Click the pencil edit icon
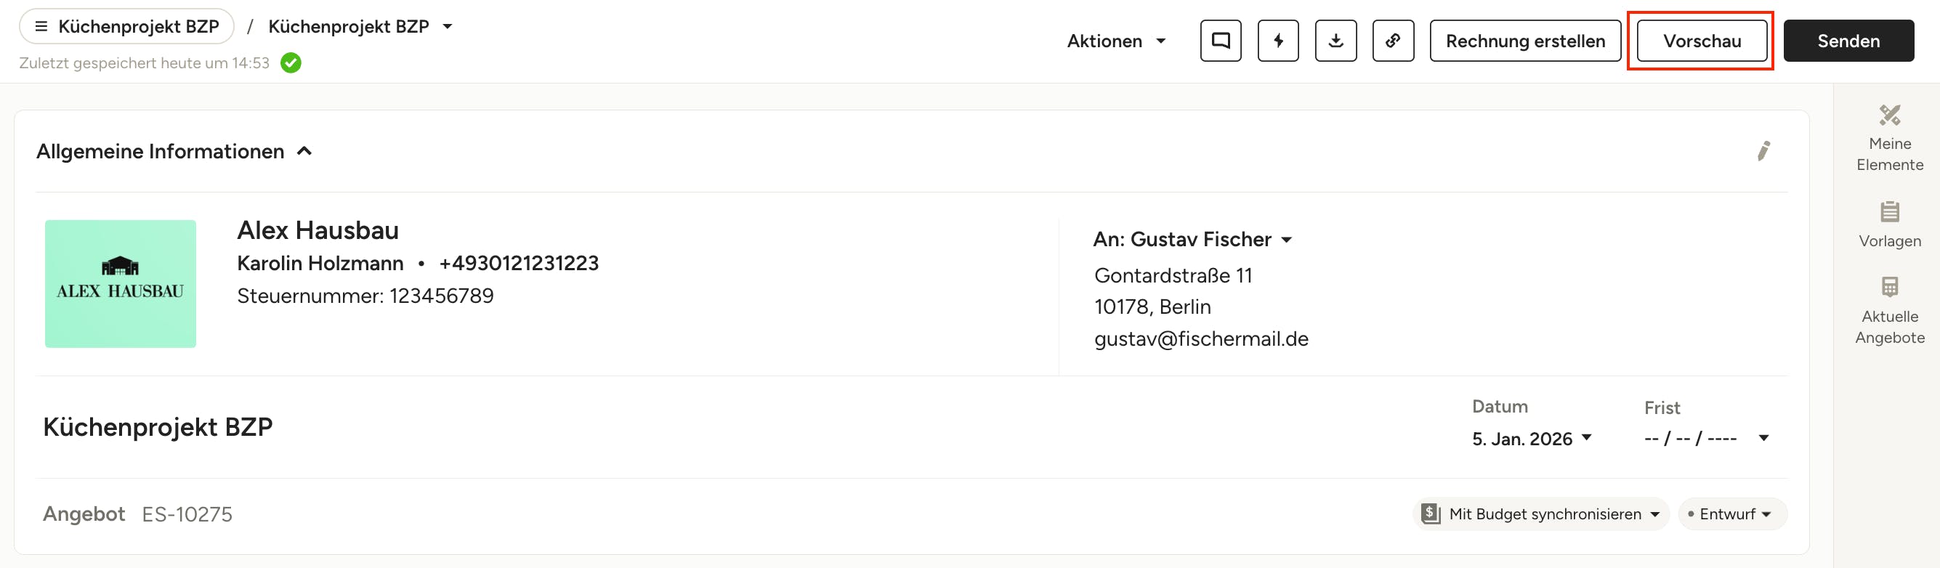 [x=1763, y=150]
